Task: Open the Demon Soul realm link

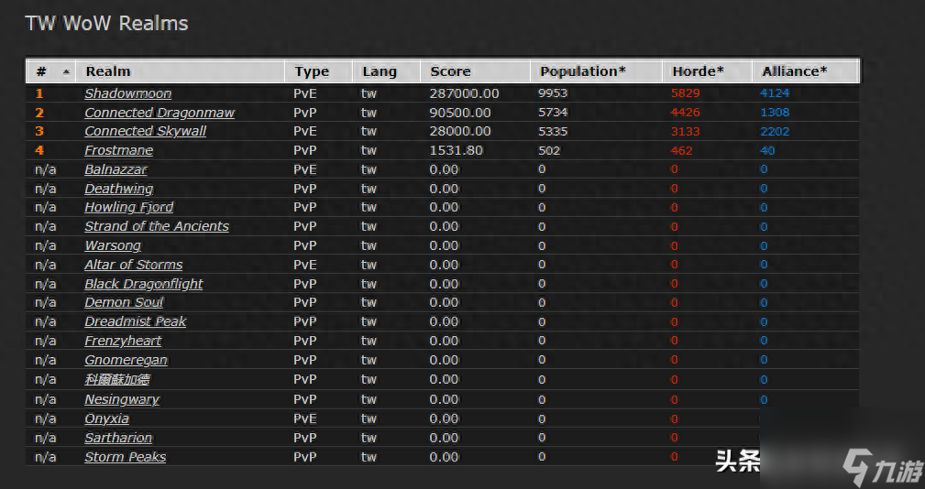Action: point(123,302)
